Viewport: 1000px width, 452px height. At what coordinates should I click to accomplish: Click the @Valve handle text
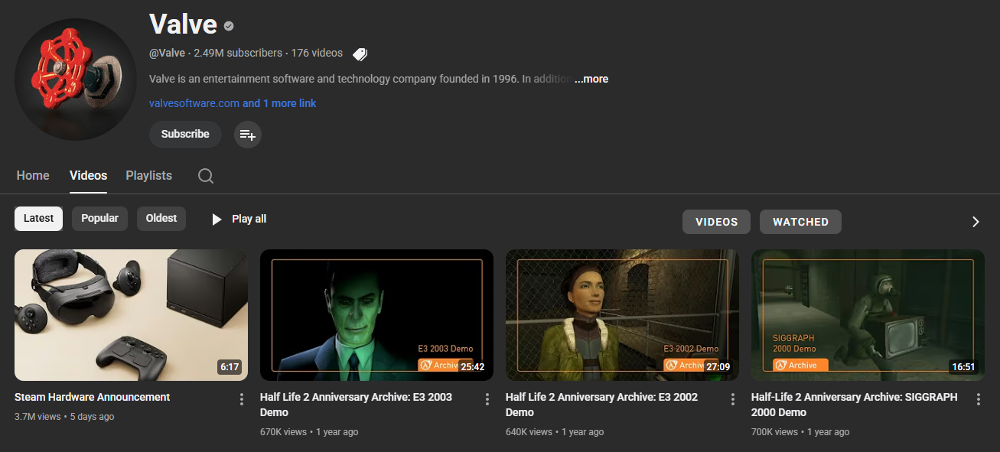click(x=167, y=54)
